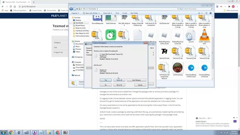Screen dimensions: 240x135
Task: Select the texmod (1).exe TM icon
Action: click(x=164, y=52)
